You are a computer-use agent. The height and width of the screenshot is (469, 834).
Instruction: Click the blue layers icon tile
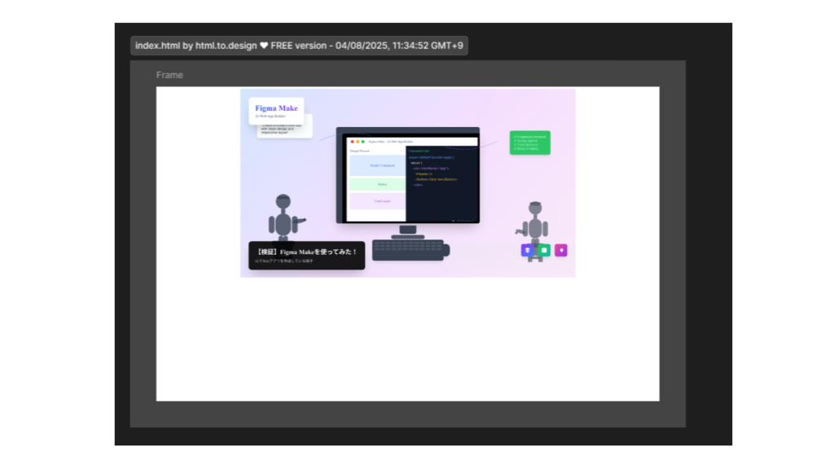(528, 250)
